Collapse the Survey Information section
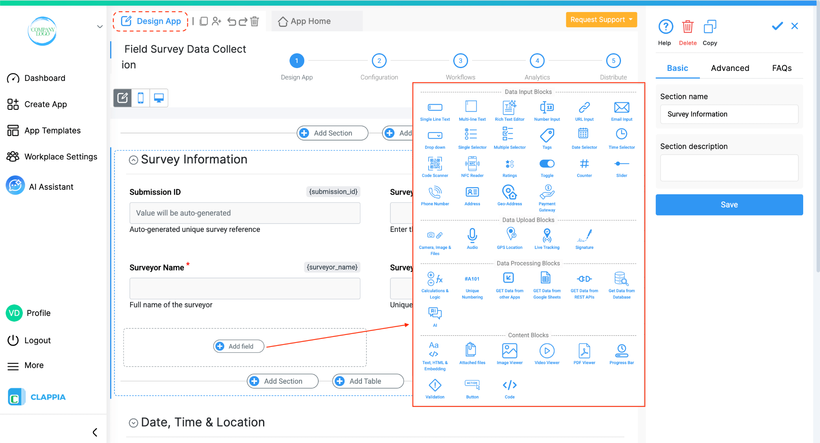The image size is (820, 443). (133, 160)
